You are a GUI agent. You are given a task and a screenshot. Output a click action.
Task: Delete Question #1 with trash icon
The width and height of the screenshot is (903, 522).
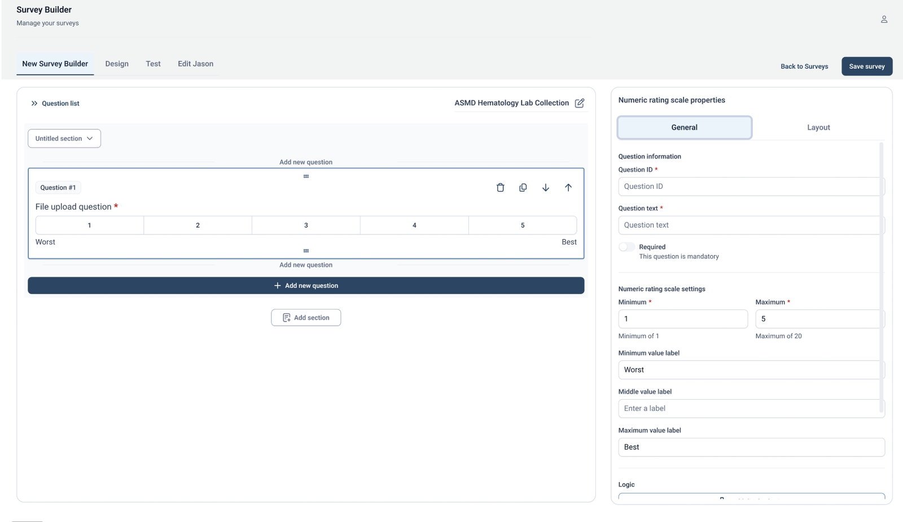pyautogui.click(x=500, y=188)
